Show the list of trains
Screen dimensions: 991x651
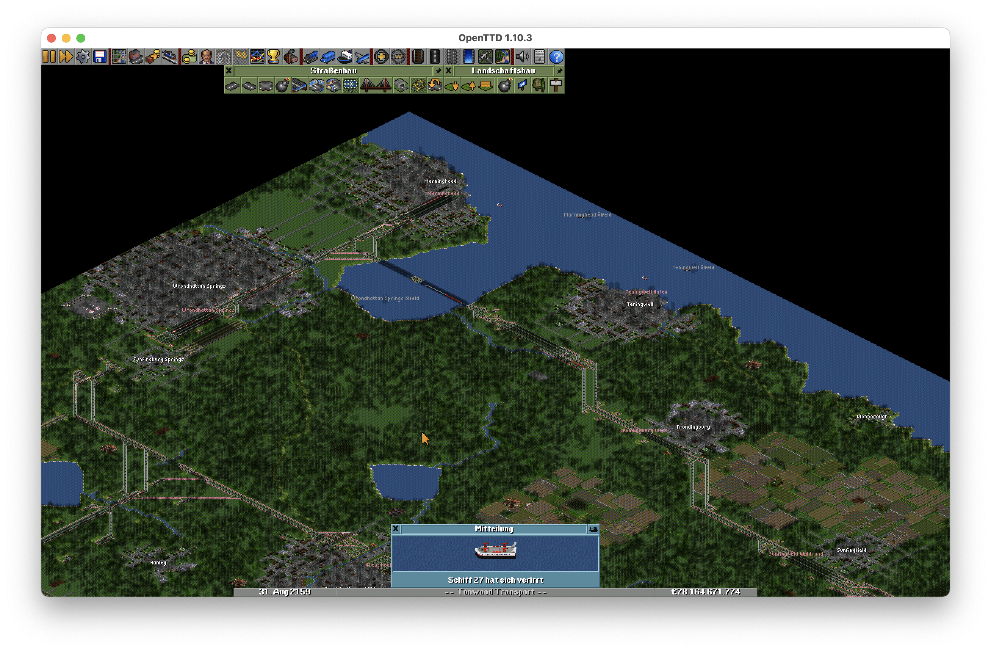(x=311, y=57)
